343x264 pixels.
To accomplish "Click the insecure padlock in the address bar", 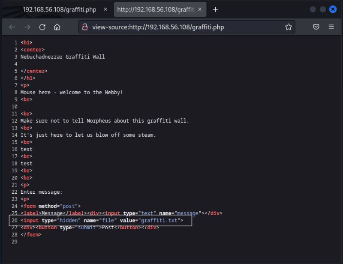I will 85,27.
